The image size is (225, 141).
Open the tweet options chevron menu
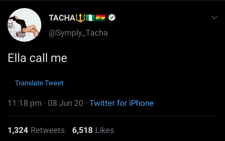(214, 18)
